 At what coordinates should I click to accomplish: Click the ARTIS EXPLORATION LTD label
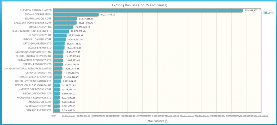point(37,44)
